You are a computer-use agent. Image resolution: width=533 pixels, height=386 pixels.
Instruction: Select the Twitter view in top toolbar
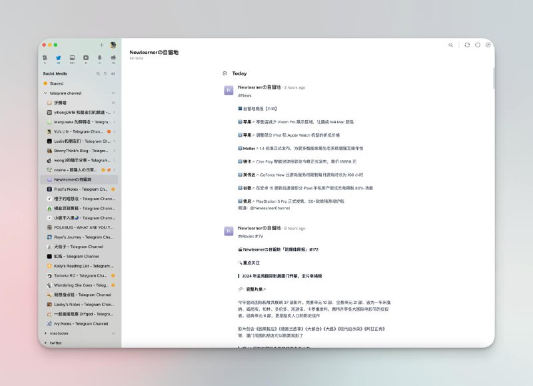tap(59, 58)
